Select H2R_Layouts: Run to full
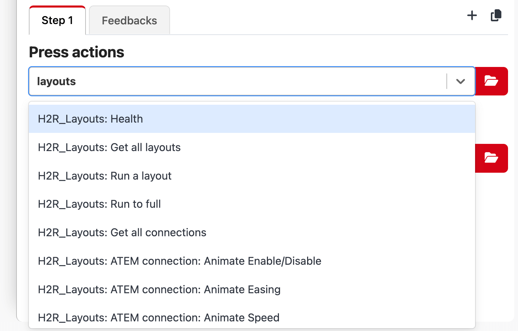This screenshot has height=331, width=518. (252, 204)
